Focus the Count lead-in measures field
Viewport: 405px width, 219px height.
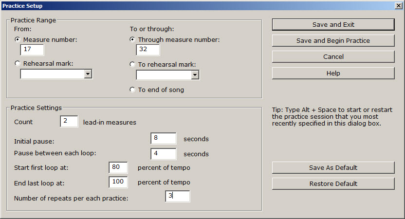69,122
